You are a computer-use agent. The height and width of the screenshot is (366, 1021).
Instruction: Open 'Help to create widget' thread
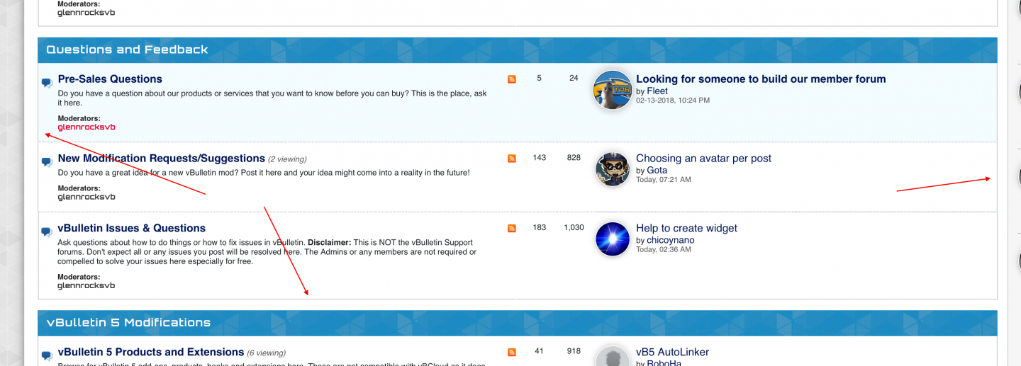coord(686,228)
